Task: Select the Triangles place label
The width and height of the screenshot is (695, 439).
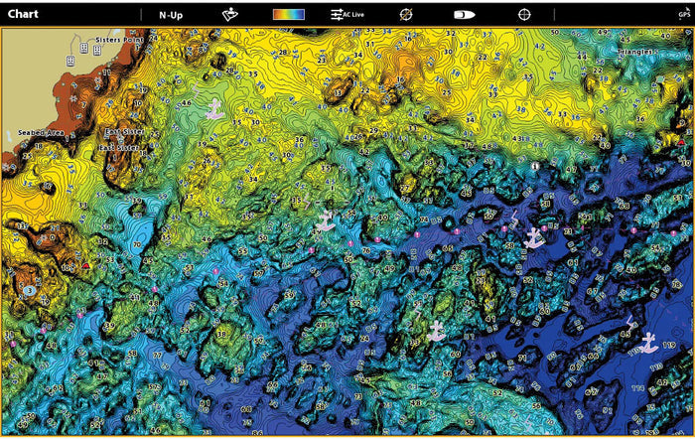Action: (635, 52)
